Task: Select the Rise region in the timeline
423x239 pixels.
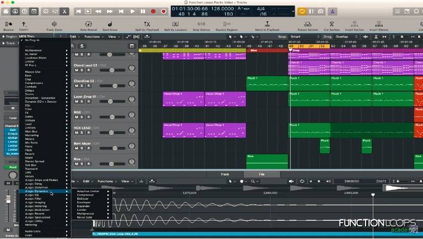Action: click(x=267, y=161)
